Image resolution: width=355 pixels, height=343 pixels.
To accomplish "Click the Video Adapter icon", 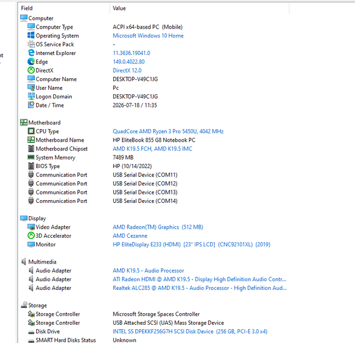I will (x=31, y=227).
